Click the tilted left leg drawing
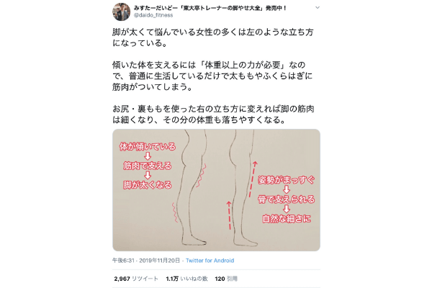The width and height of the screenshot is (432, 288). click(x=192, y=187)
